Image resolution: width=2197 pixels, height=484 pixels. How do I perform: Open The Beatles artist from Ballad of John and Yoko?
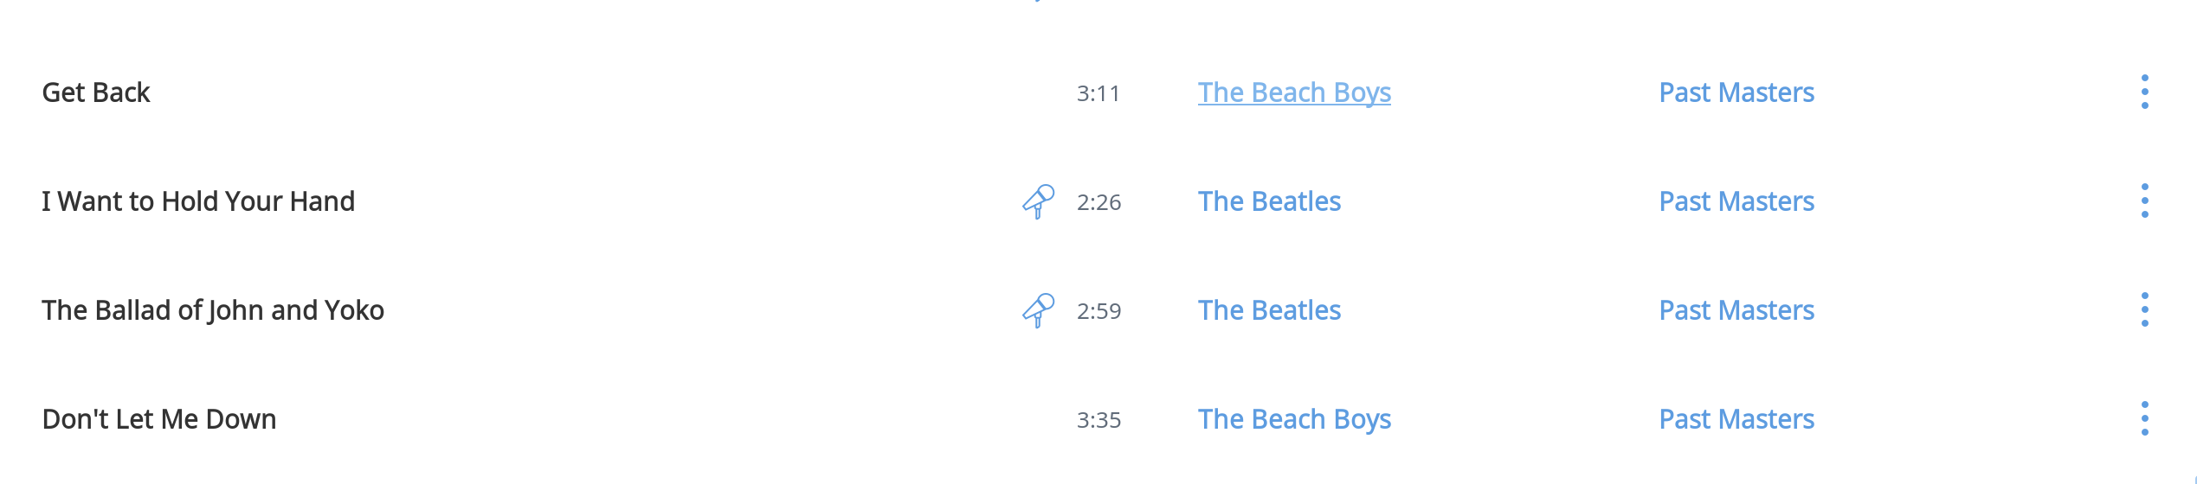1269,310
